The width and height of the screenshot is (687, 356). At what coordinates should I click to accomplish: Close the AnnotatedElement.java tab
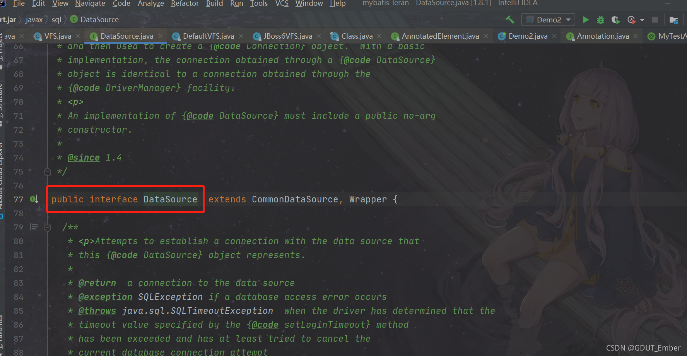coord(485,36)
